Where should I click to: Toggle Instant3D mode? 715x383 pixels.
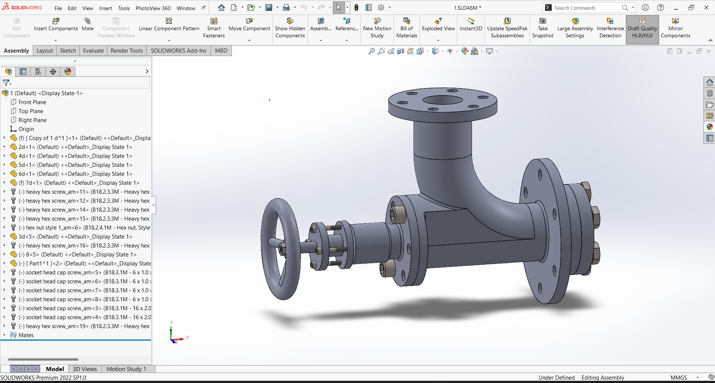[x=471, y=25]
